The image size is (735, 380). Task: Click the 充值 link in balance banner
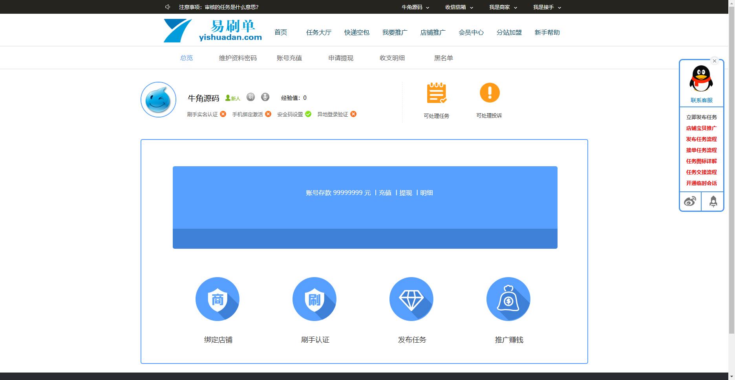(x=385, y=193)
